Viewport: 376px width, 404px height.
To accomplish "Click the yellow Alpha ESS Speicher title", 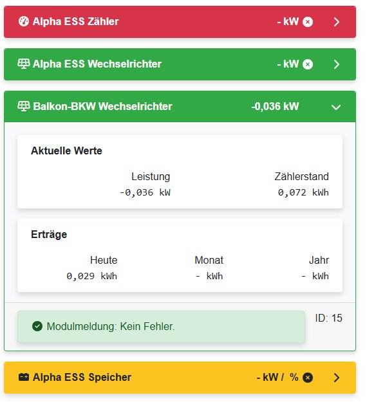I will click(x=82, y=377).
